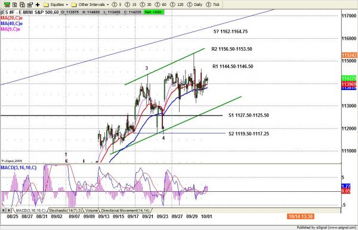Select the Volume study tab
358x230 pixels.
(92, 210)
